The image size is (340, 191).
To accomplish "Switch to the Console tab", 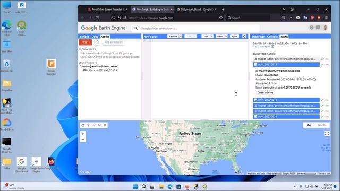I will pyautogui.click(x=273, y=37).
